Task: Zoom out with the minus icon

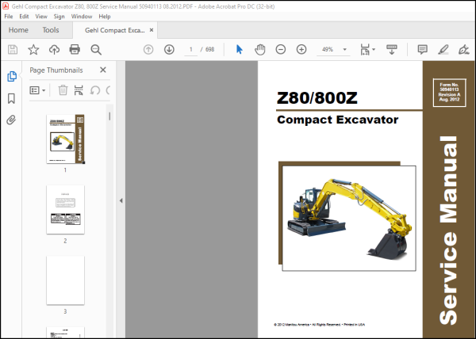Action: [281, 49]
